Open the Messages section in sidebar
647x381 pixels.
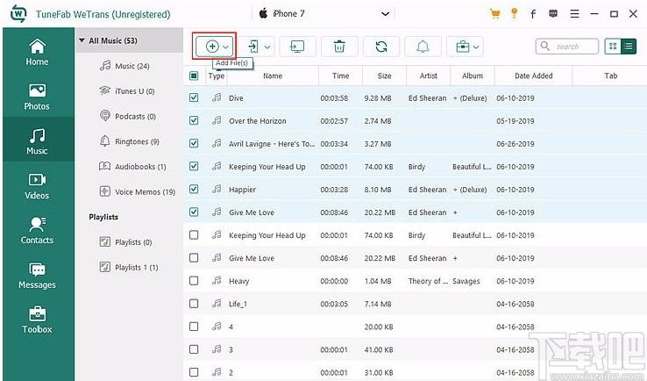[37, 276]
